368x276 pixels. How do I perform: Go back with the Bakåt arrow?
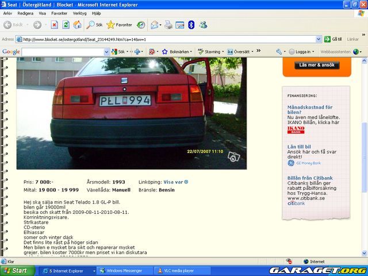click(13, 25)
